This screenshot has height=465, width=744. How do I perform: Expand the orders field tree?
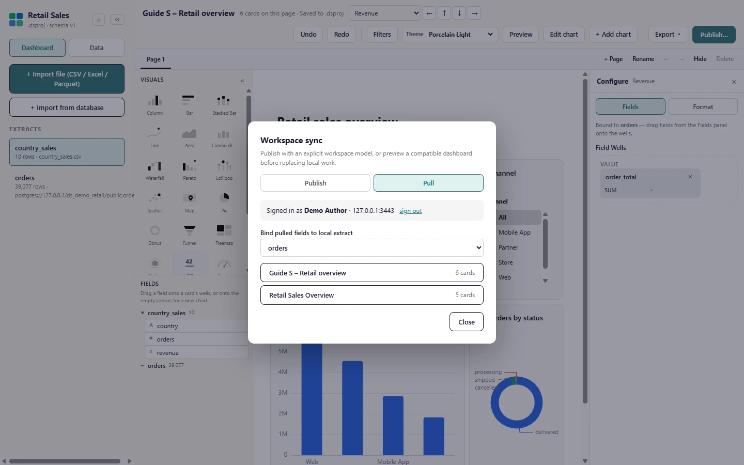(143, 366)
